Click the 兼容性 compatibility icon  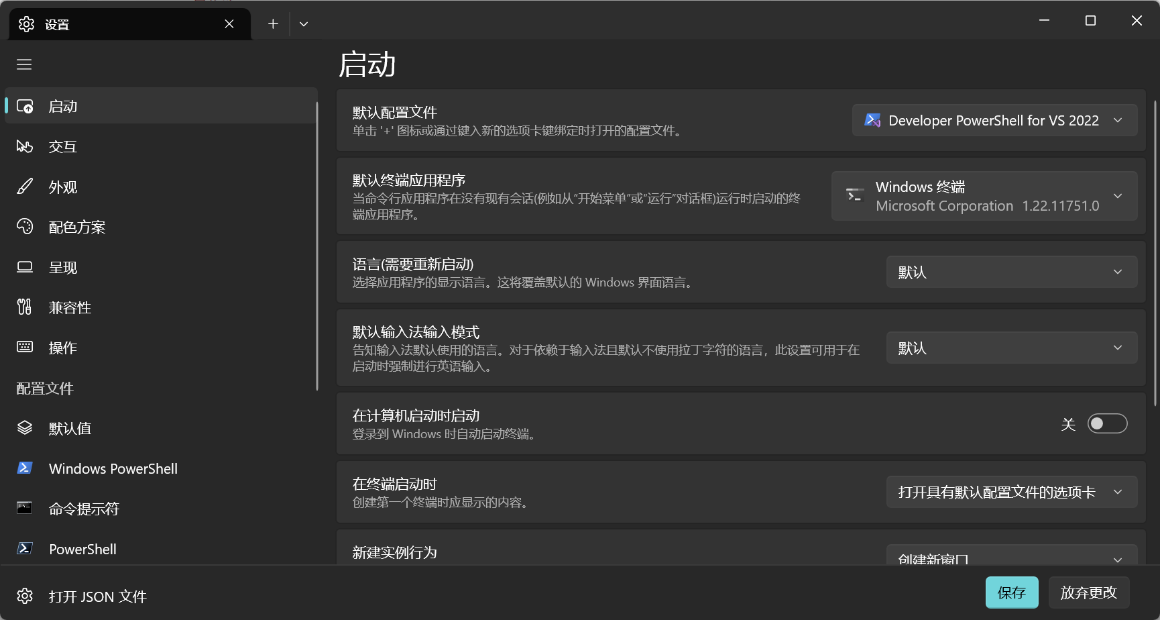[x=25, y=307]
